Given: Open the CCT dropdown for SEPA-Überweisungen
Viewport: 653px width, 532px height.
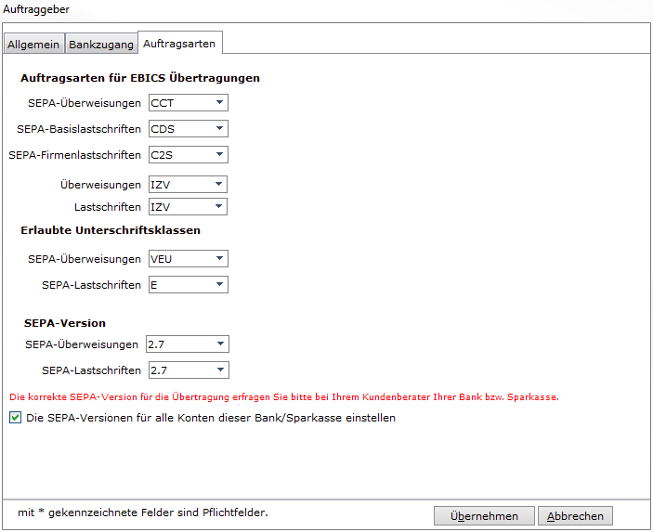Looking at the screenshot, I should coord(189,103).
